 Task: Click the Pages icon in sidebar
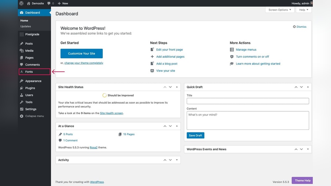click(22, 58)
